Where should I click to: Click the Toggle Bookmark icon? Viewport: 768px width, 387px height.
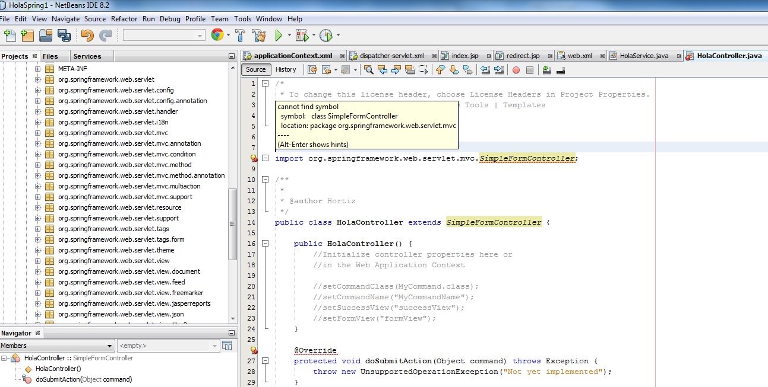pos(467,70)
